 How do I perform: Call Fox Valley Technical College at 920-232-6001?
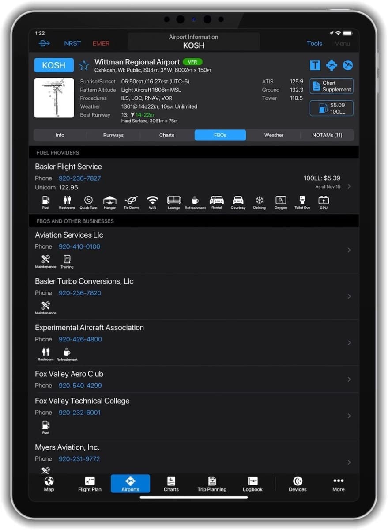(x=79, y=413)
